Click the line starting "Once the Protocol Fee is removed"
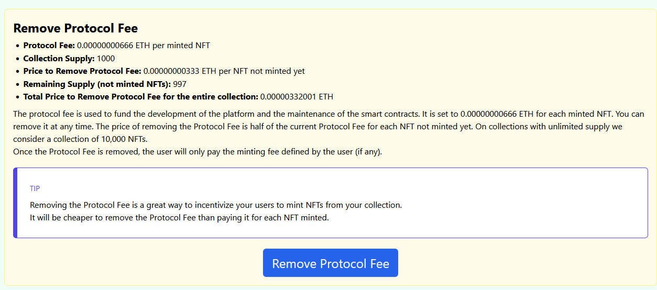Image resolution: width=657 pixels, height=290 pixels. [198, 152]
